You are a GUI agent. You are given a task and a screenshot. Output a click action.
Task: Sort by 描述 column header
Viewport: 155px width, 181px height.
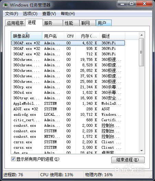click(112, 36)
